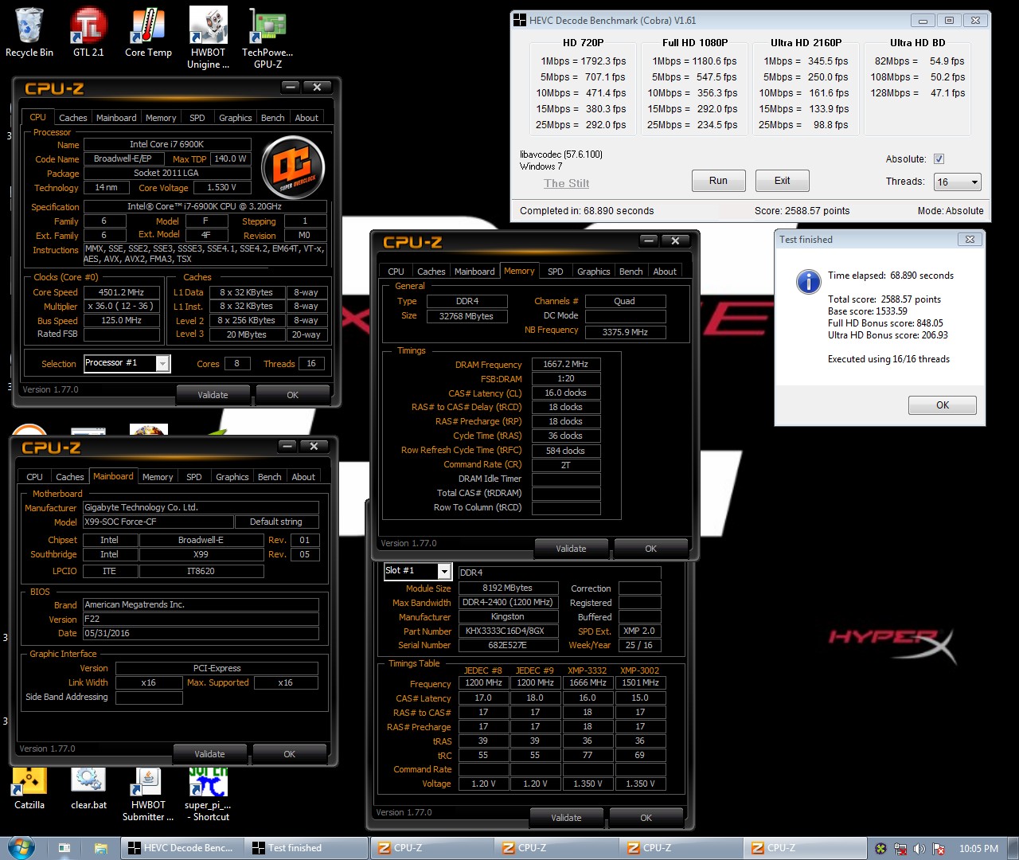
Task: Click the Score: 2588.57 points status text
Action: [x=802, y=211]
